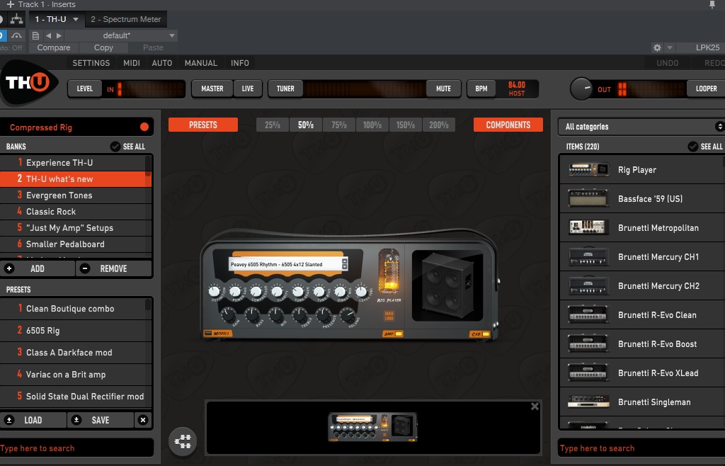Image resolution: width=725 pixels, height=466 pixels.
Task: Open the MANUAL menu
Action: pyautogui.click(x=200, y=63)
